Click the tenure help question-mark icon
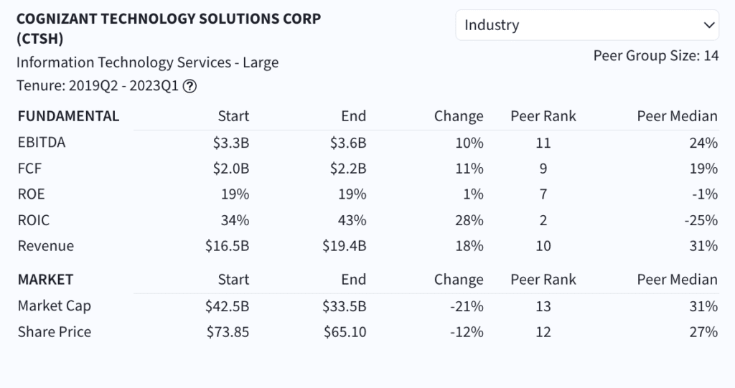 pyautogui.click(x=189, y=87)
